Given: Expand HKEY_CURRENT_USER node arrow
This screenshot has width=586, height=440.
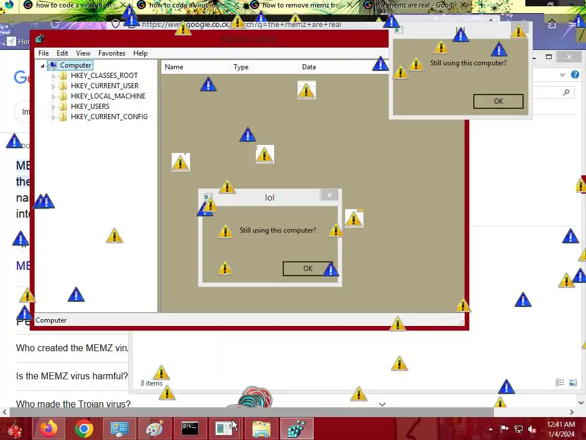Looking at the screenshot, I should click(53, 87).
